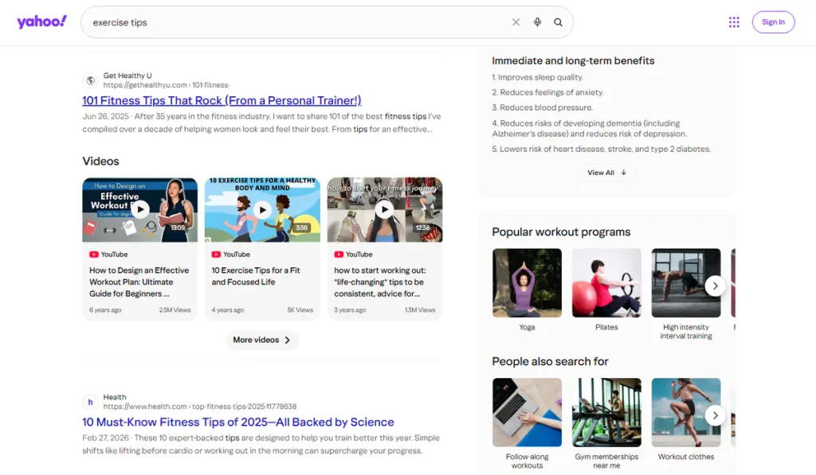The height and width of the screenshot is (475, 816).
Task: Click the 'Videos' section heading
Action: (100, 161)
